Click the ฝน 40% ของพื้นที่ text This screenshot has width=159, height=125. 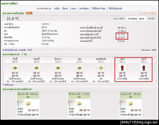click(79, 81)
